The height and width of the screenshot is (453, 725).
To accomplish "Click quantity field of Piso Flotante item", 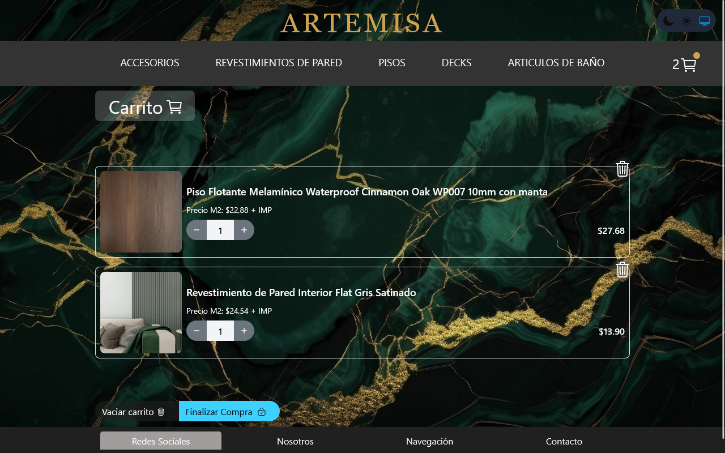I will (x=220, y=230).
